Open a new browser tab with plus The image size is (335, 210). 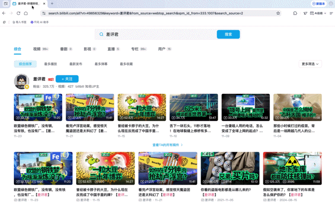(52, 3)
